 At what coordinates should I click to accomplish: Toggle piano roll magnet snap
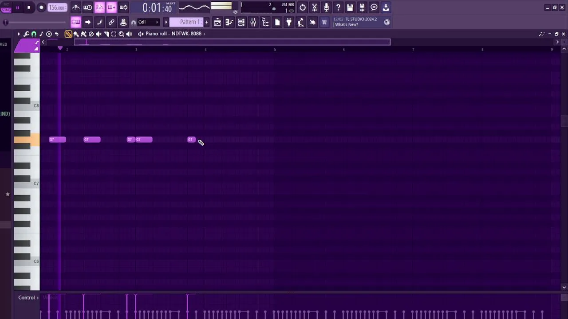coord(34,34)
